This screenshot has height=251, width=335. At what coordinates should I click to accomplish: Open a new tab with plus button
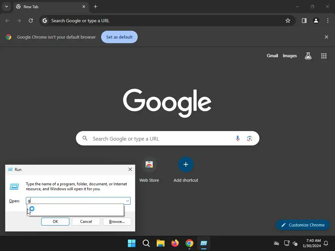[x=96, y=7]
